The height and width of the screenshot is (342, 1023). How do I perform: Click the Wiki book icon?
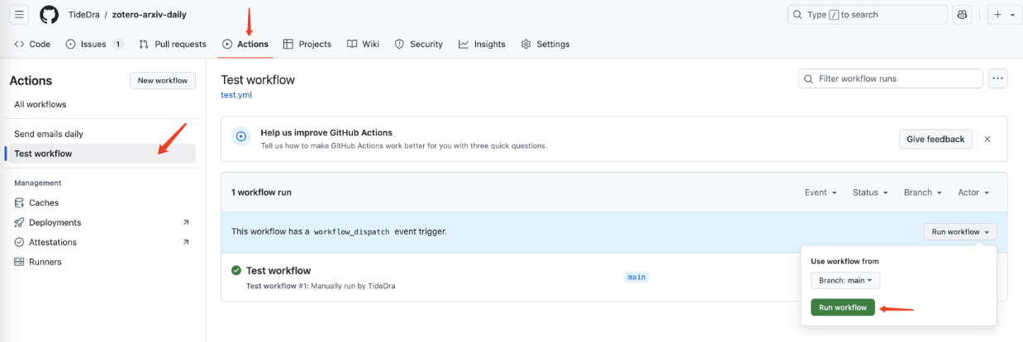pos(352,44)
